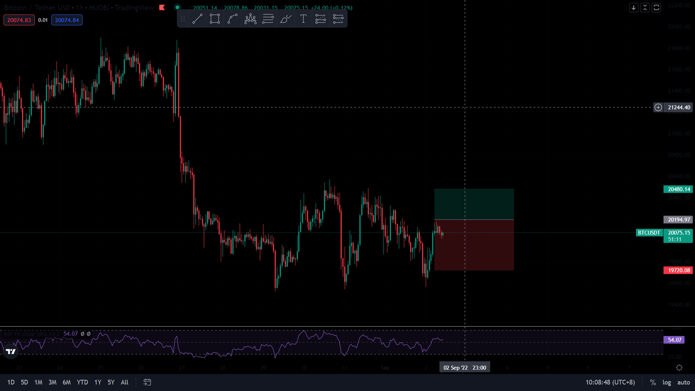Click the stop-loss label 19720.08
Screen dimensions: 695x391
pos(678,271)
